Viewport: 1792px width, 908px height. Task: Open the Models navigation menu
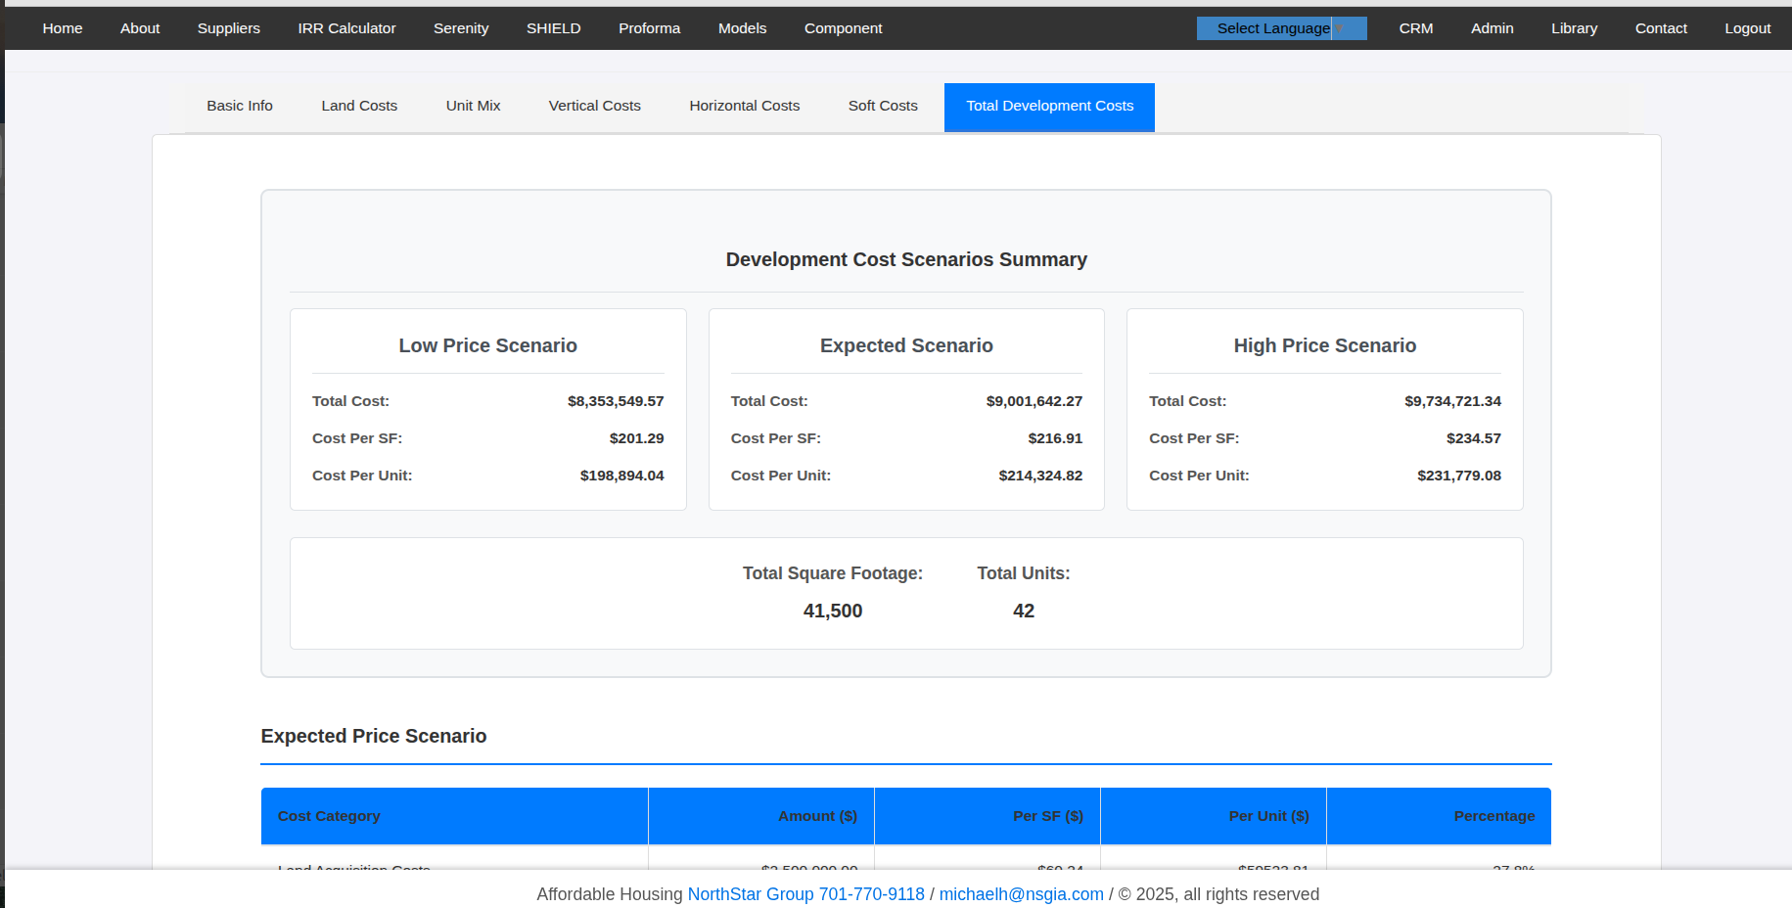tap(742, 28)
